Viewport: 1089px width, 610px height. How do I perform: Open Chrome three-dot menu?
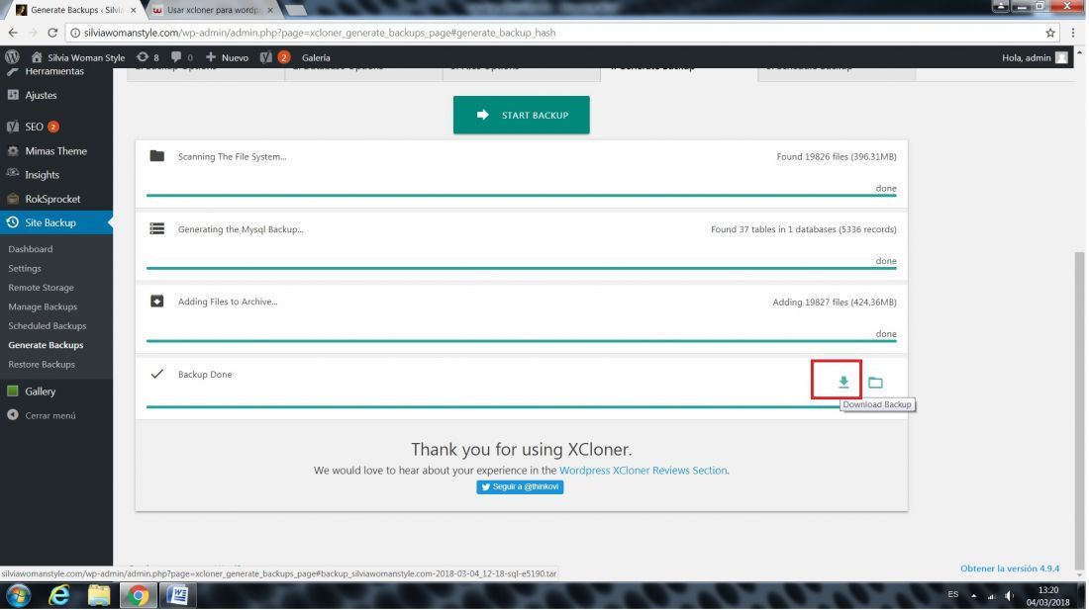pyautogui.click(x=1075, y=33)
